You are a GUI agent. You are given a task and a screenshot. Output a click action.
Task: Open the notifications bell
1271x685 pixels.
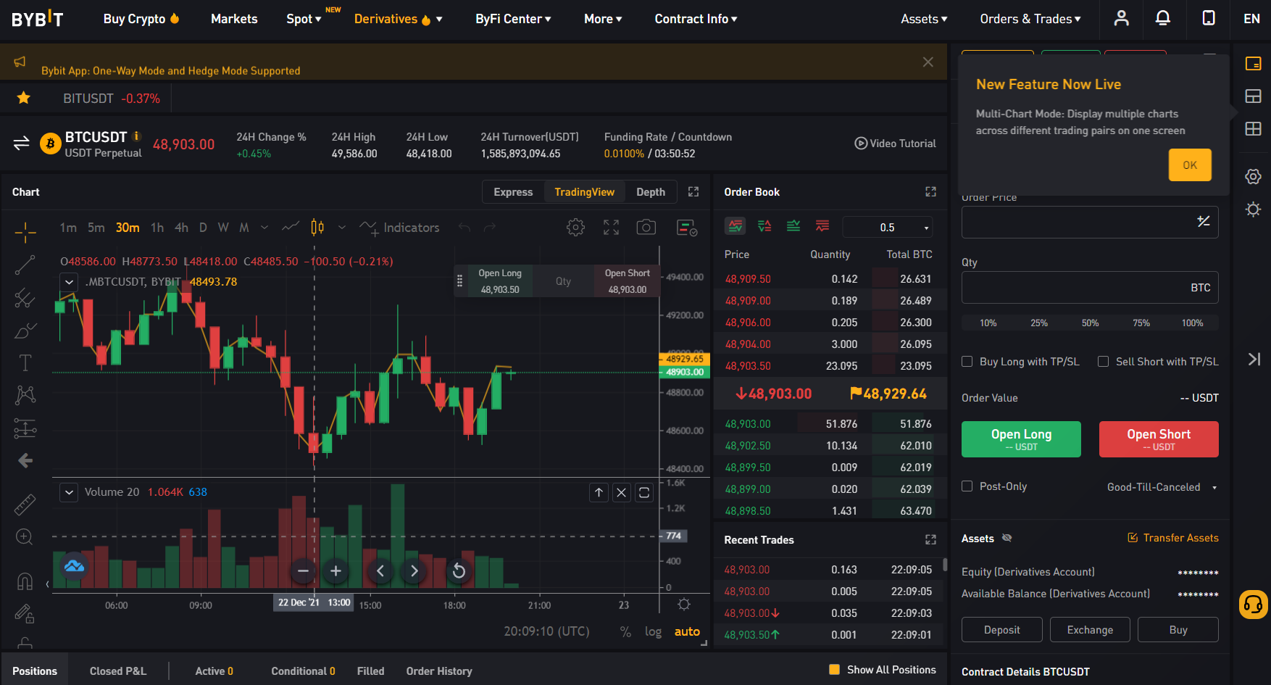point(1163,18)
